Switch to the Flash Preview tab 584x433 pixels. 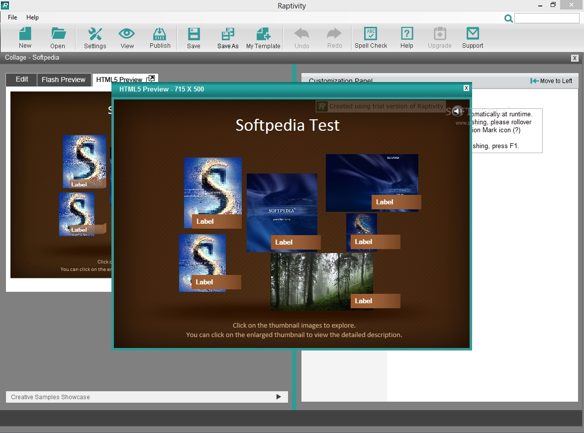click(x=64, y=80)
